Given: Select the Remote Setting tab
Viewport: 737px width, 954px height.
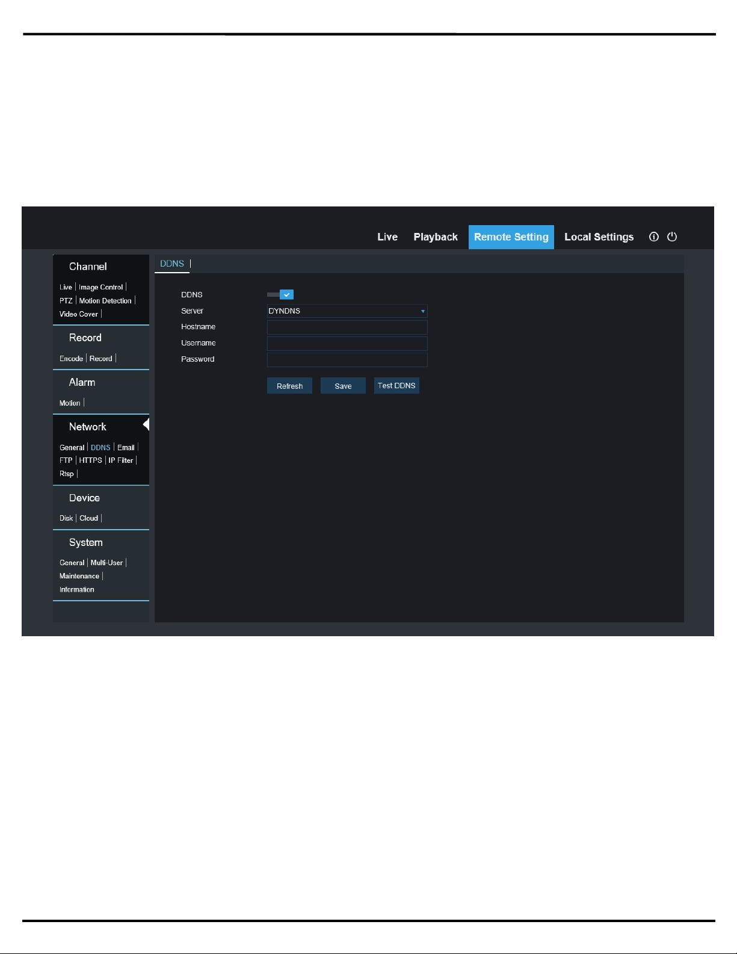Looking at the screenshot, I should click(511, 237).
